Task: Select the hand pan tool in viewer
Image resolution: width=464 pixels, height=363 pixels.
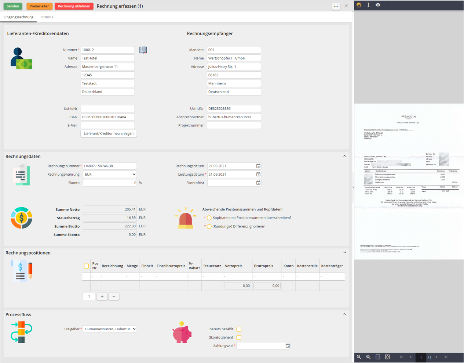Action: tap(359, 5)
